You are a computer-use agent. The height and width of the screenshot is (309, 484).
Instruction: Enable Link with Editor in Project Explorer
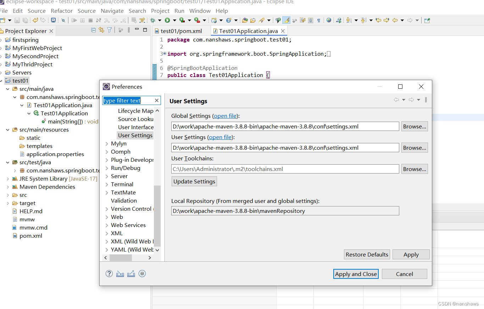pos(101,30)
